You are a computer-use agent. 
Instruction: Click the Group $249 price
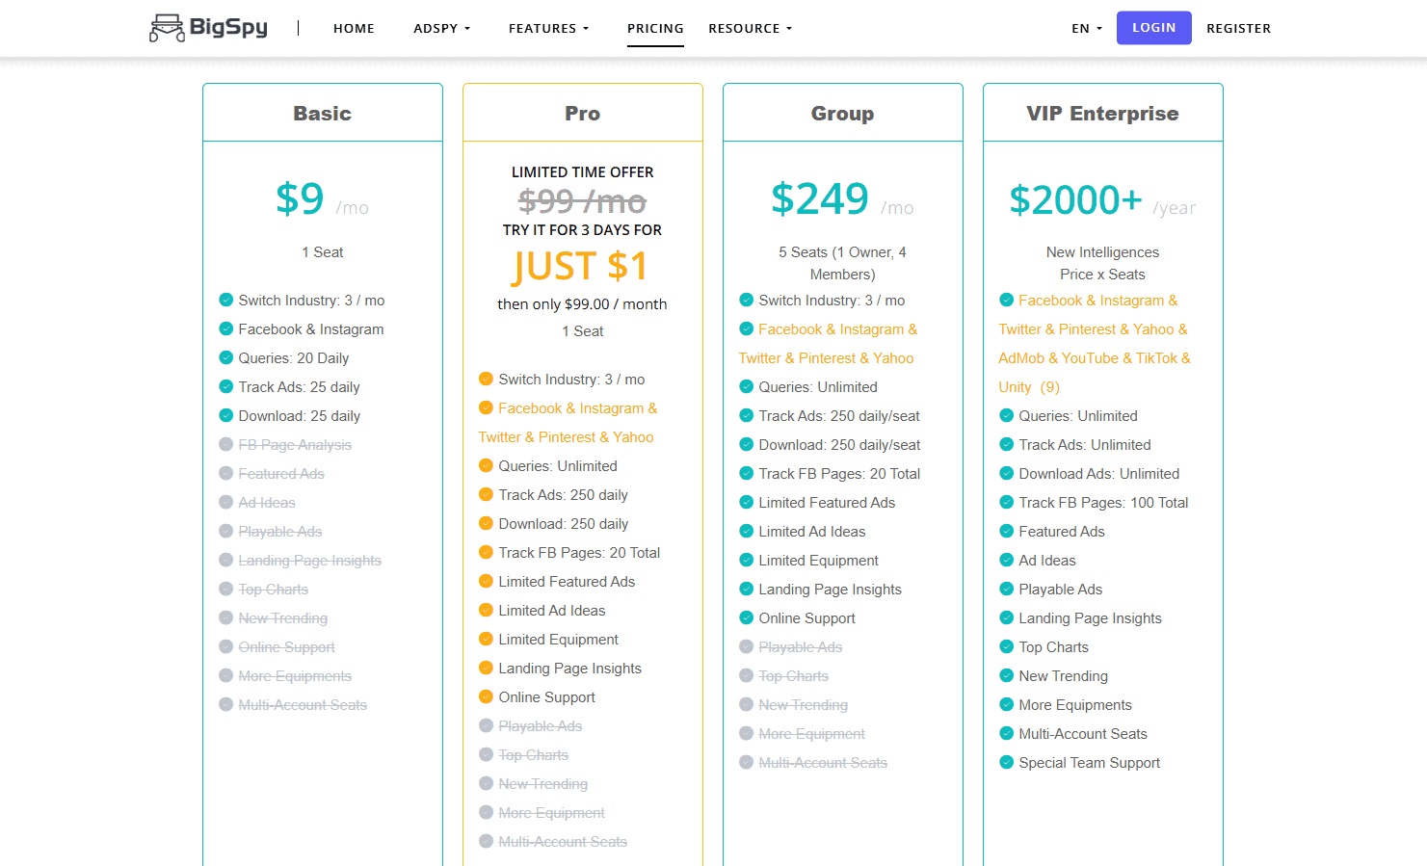click(x=820, y=198)
